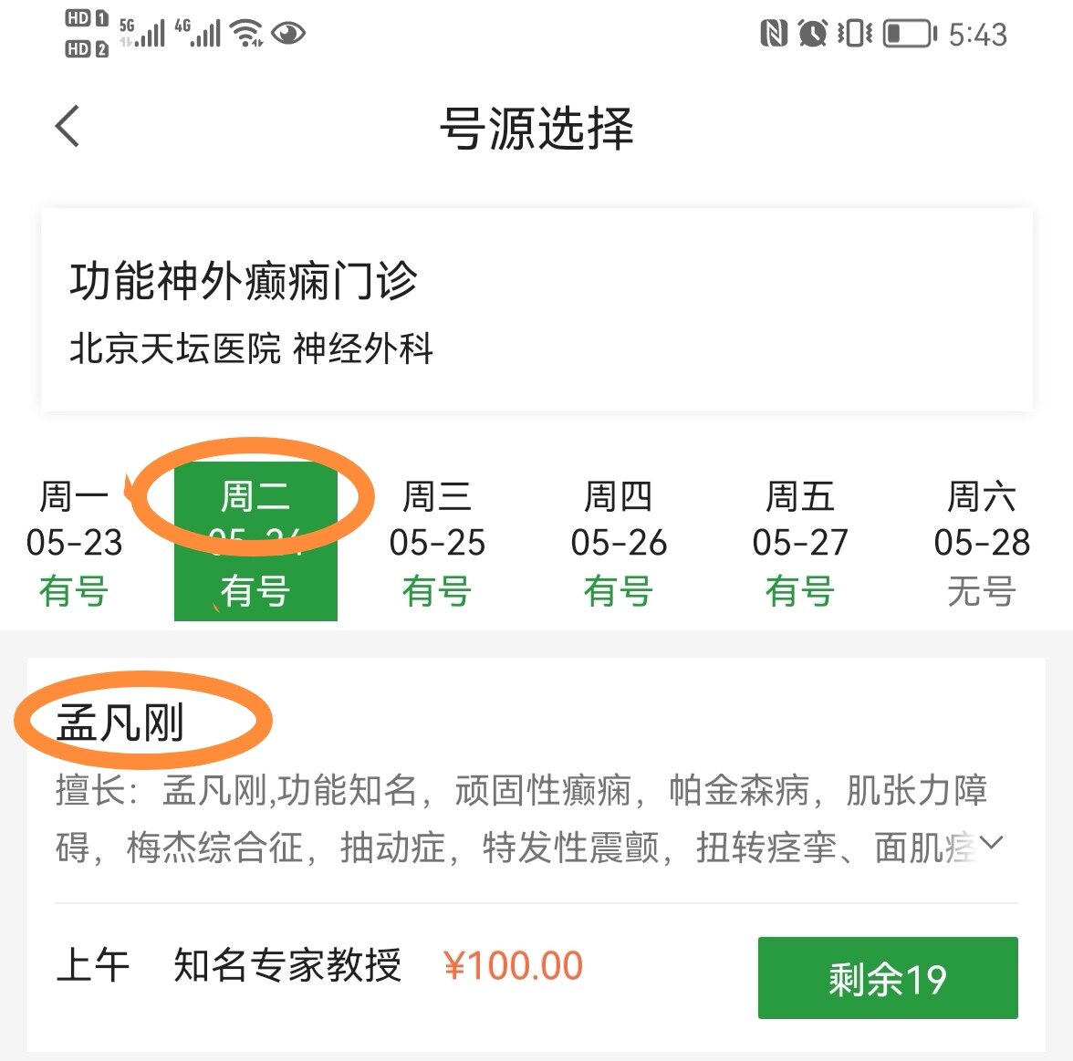Tap the back arrow icon

66,125
